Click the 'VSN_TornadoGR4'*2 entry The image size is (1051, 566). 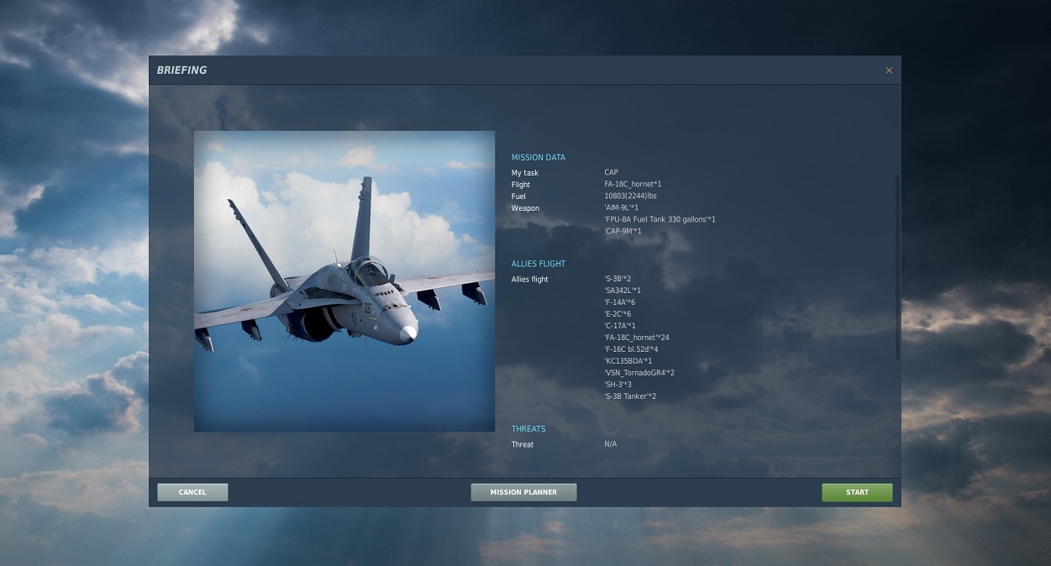(639, 373)
